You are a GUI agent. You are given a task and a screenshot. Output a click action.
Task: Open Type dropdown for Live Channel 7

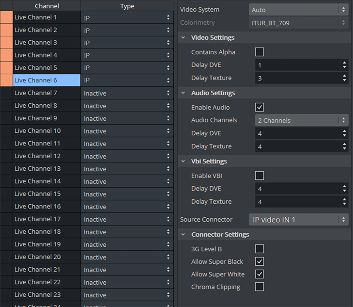pos(127,93)
